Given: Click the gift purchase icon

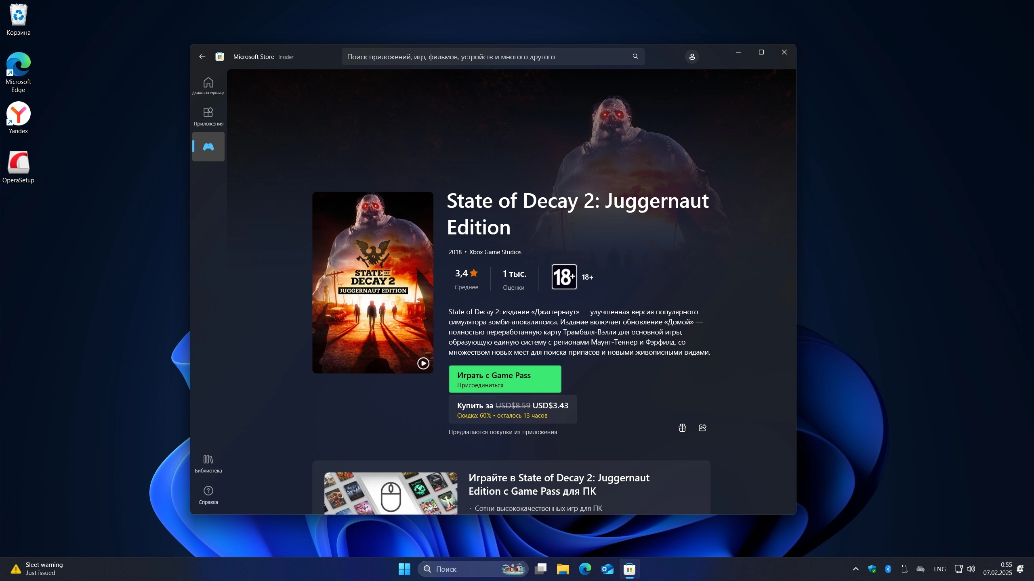Looking at the screenshot, I should (x=682, y=428).
